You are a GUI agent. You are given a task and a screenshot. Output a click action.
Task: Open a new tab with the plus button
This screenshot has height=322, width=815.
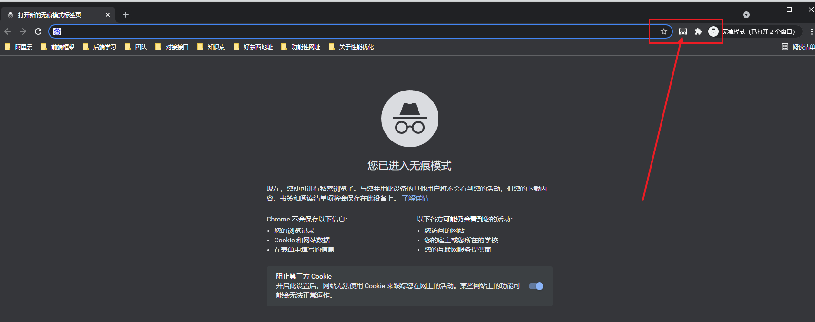126,15
